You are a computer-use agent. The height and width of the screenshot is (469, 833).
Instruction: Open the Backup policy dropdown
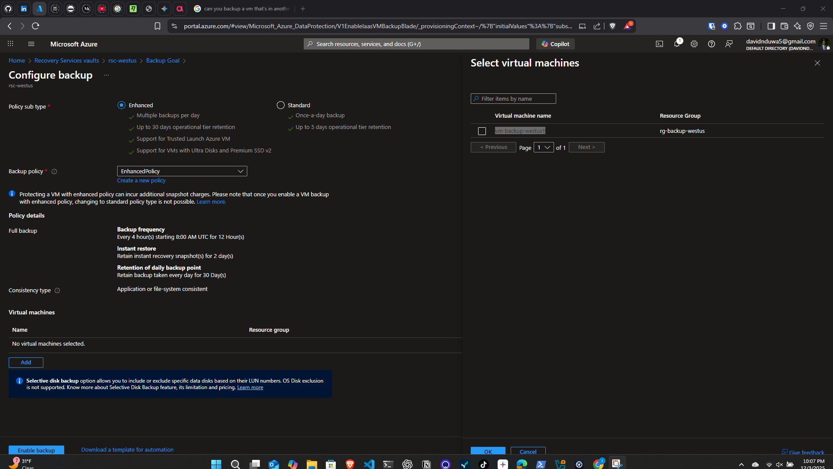182,171
